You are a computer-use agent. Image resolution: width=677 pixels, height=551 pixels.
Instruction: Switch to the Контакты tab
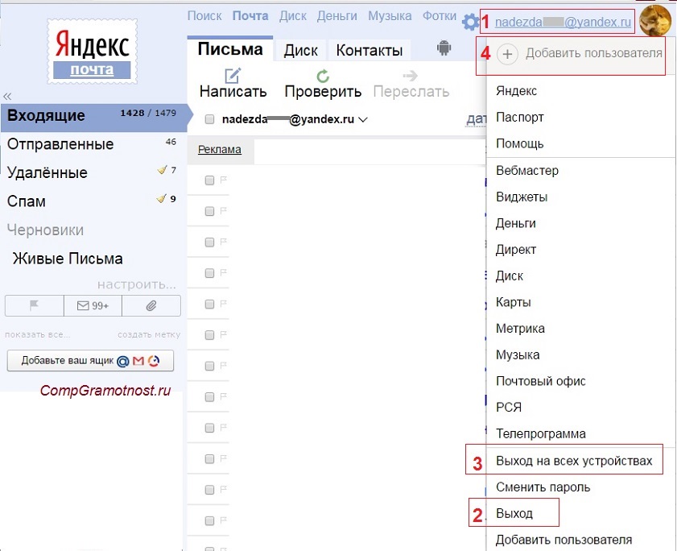[369, 51]
